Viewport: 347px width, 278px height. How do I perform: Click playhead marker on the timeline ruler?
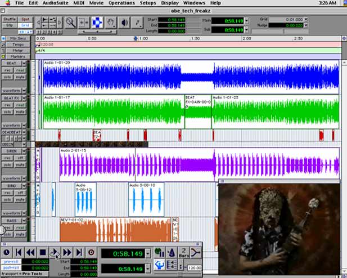pyautogui.click(x=136, y=38)
